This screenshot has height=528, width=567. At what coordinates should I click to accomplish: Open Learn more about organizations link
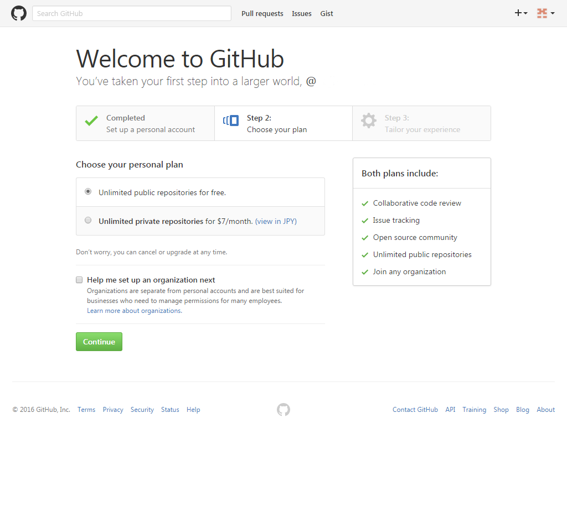tap(135, 311)
